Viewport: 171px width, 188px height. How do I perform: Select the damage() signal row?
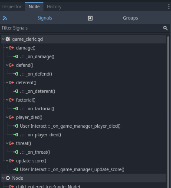[84, 48]
